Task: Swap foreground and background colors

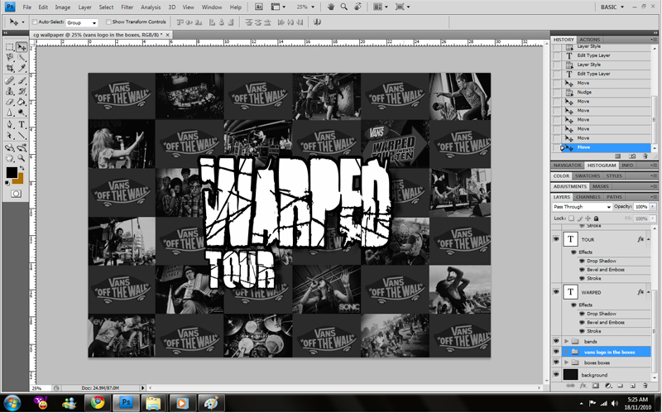Action: point(22,168)
